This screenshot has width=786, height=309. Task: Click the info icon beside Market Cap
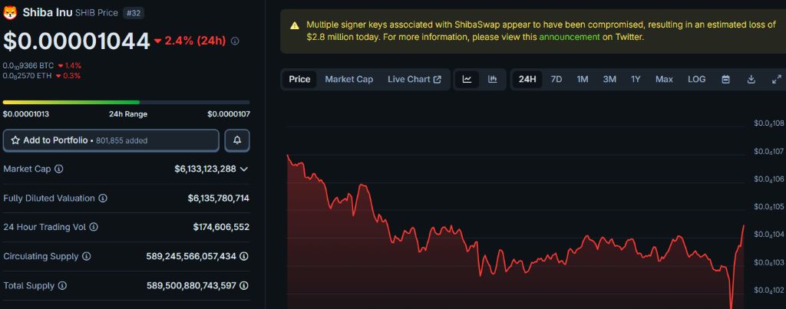tap(59, 169)
